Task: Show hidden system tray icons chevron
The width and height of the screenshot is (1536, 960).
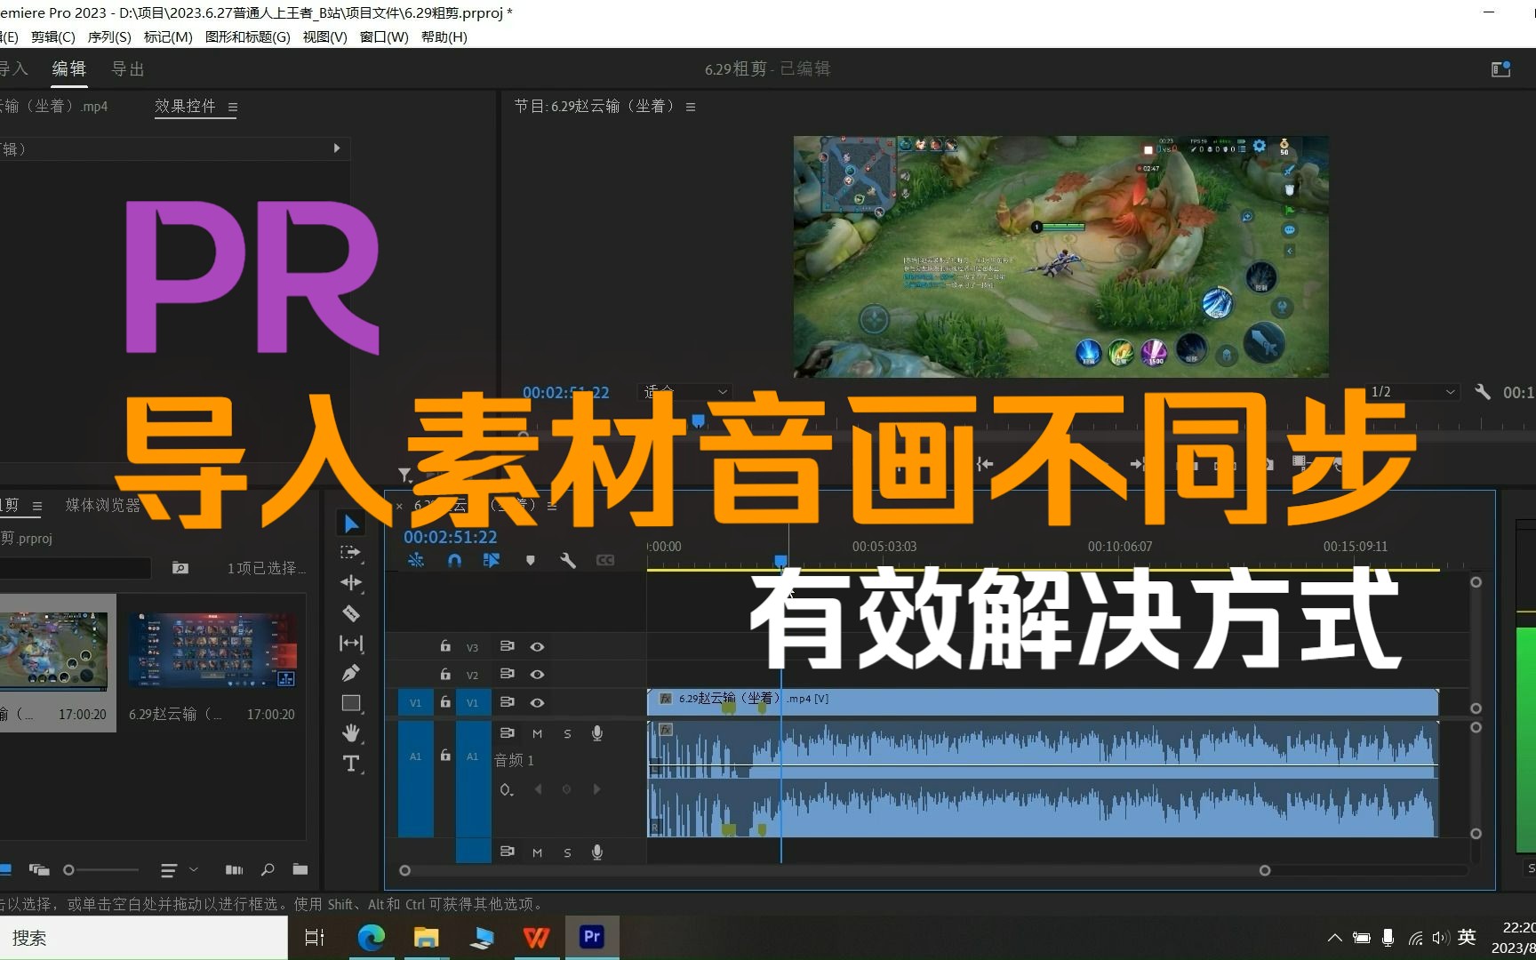Action: pyautogui.click(x=1335, y=938)
